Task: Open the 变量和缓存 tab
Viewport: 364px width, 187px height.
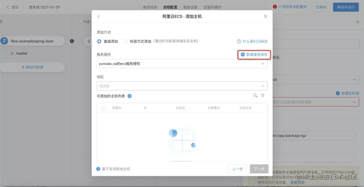Action: tap(212, 7)
